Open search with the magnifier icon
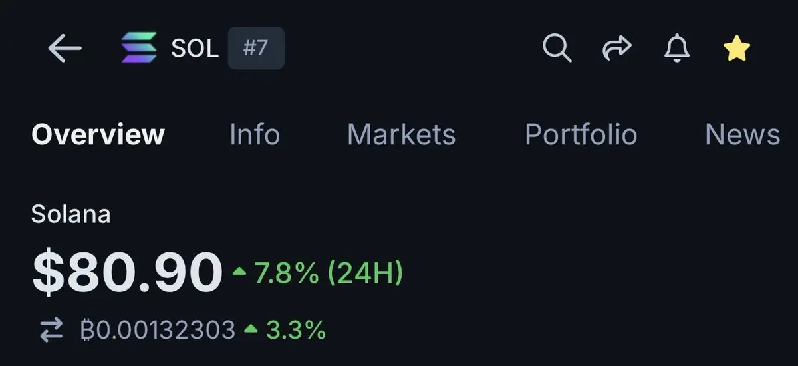This screenshot has width=798, height=366. click(557, 49)
